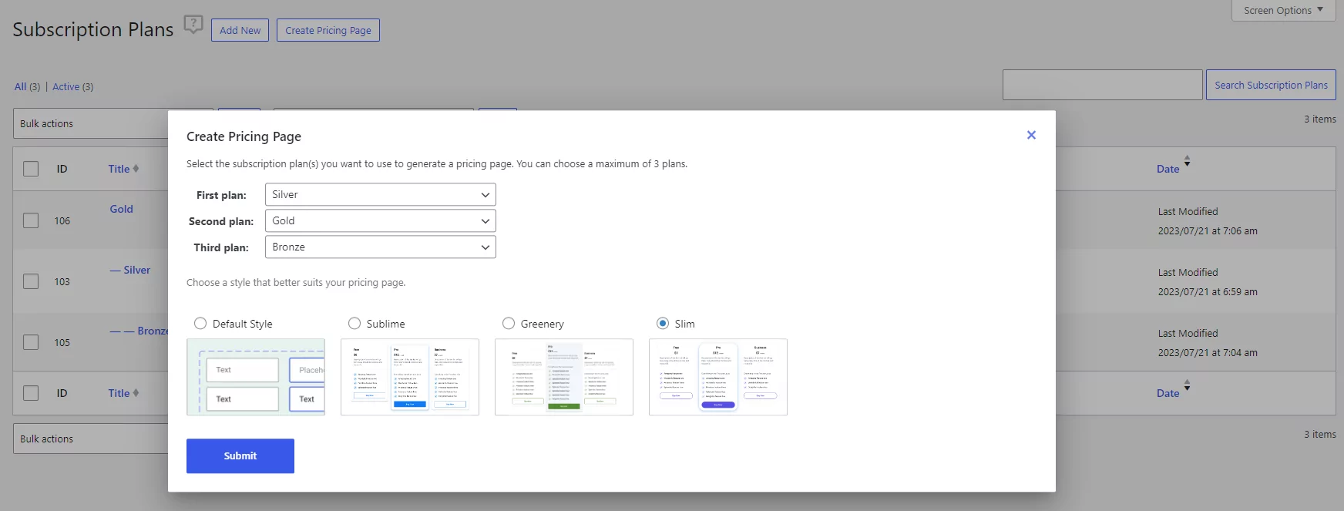Click the search subscription plans input field

[x=1103, y=85]
